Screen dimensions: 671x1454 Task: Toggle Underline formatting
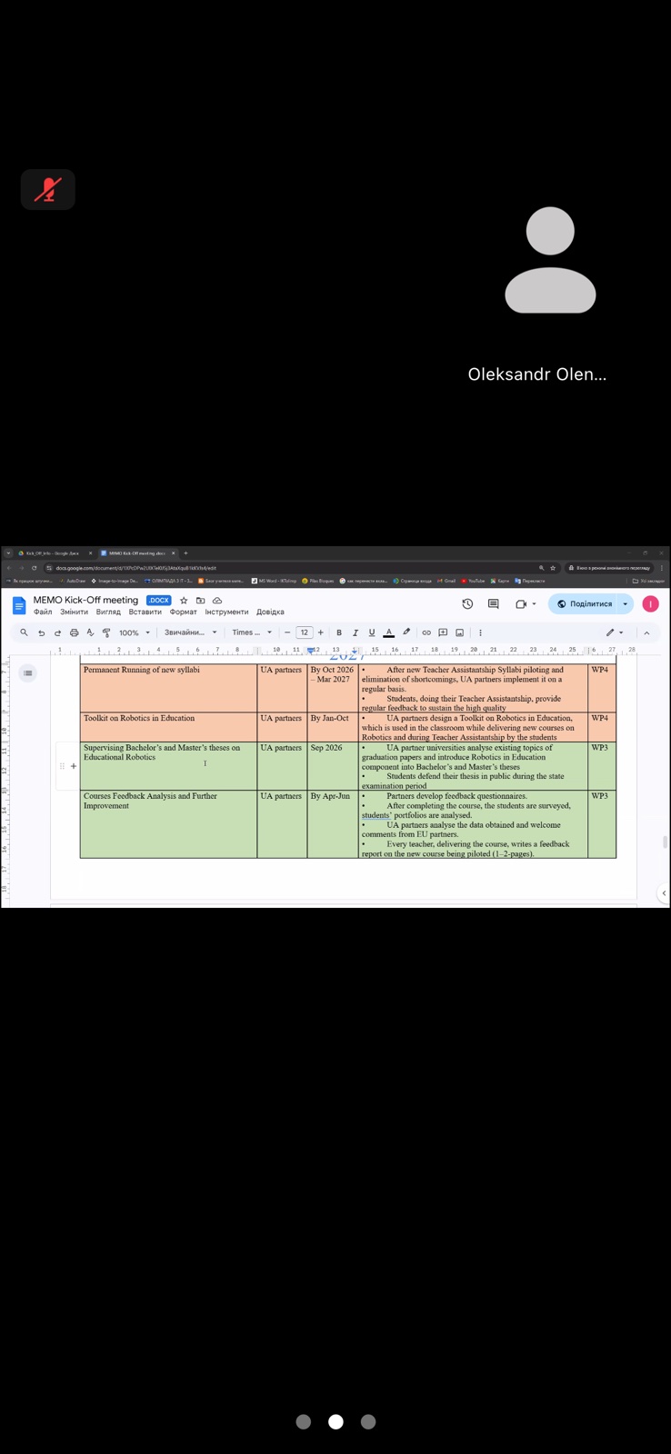point(372,632)
